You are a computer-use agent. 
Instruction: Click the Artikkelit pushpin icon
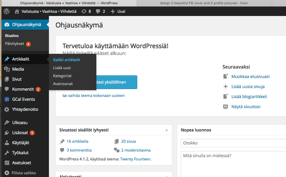[7, 59]
